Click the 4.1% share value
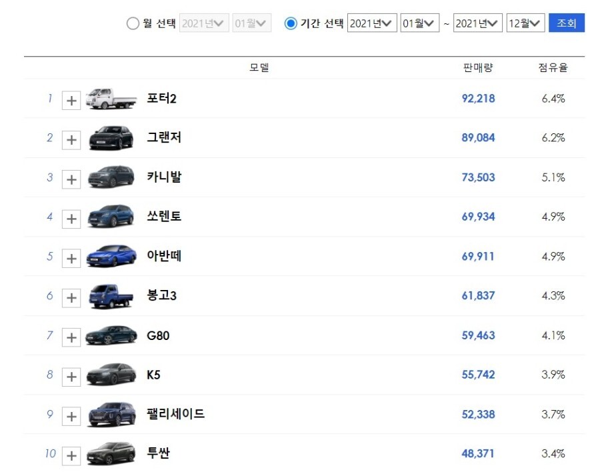The image size is (600, 472). [553, 336]
